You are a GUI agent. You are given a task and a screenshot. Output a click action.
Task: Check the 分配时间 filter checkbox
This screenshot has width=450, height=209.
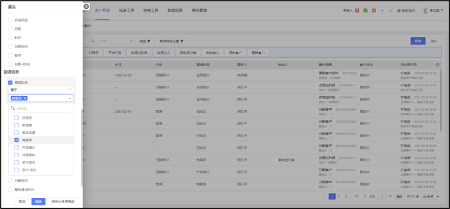point(10,181)
